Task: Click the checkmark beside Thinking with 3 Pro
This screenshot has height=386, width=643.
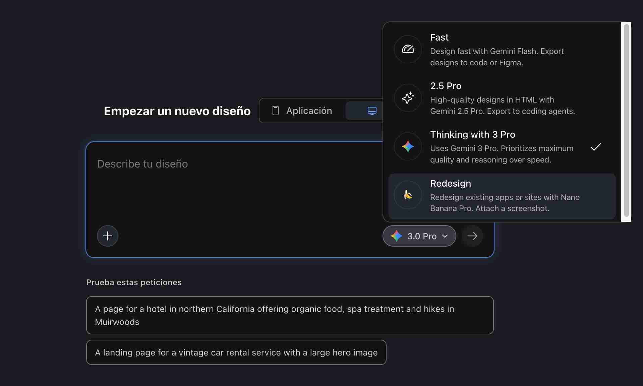Action: (596, 147)
